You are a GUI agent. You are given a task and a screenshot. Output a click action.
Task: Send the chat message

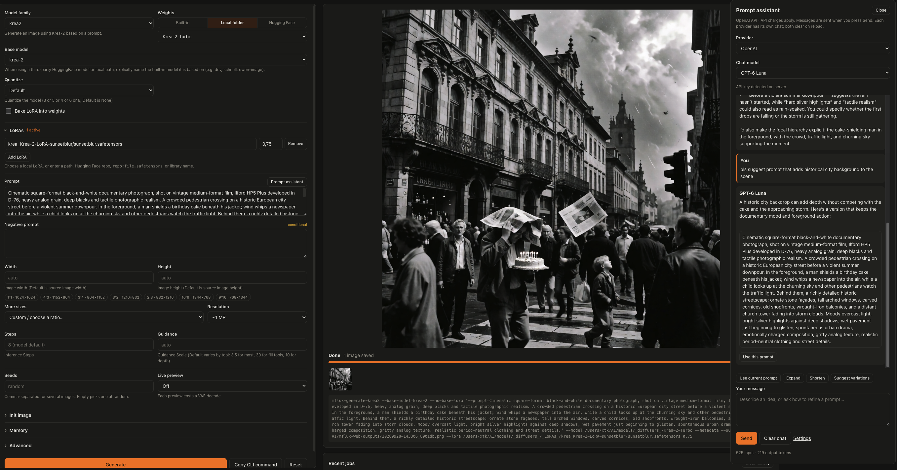point(746,438)
